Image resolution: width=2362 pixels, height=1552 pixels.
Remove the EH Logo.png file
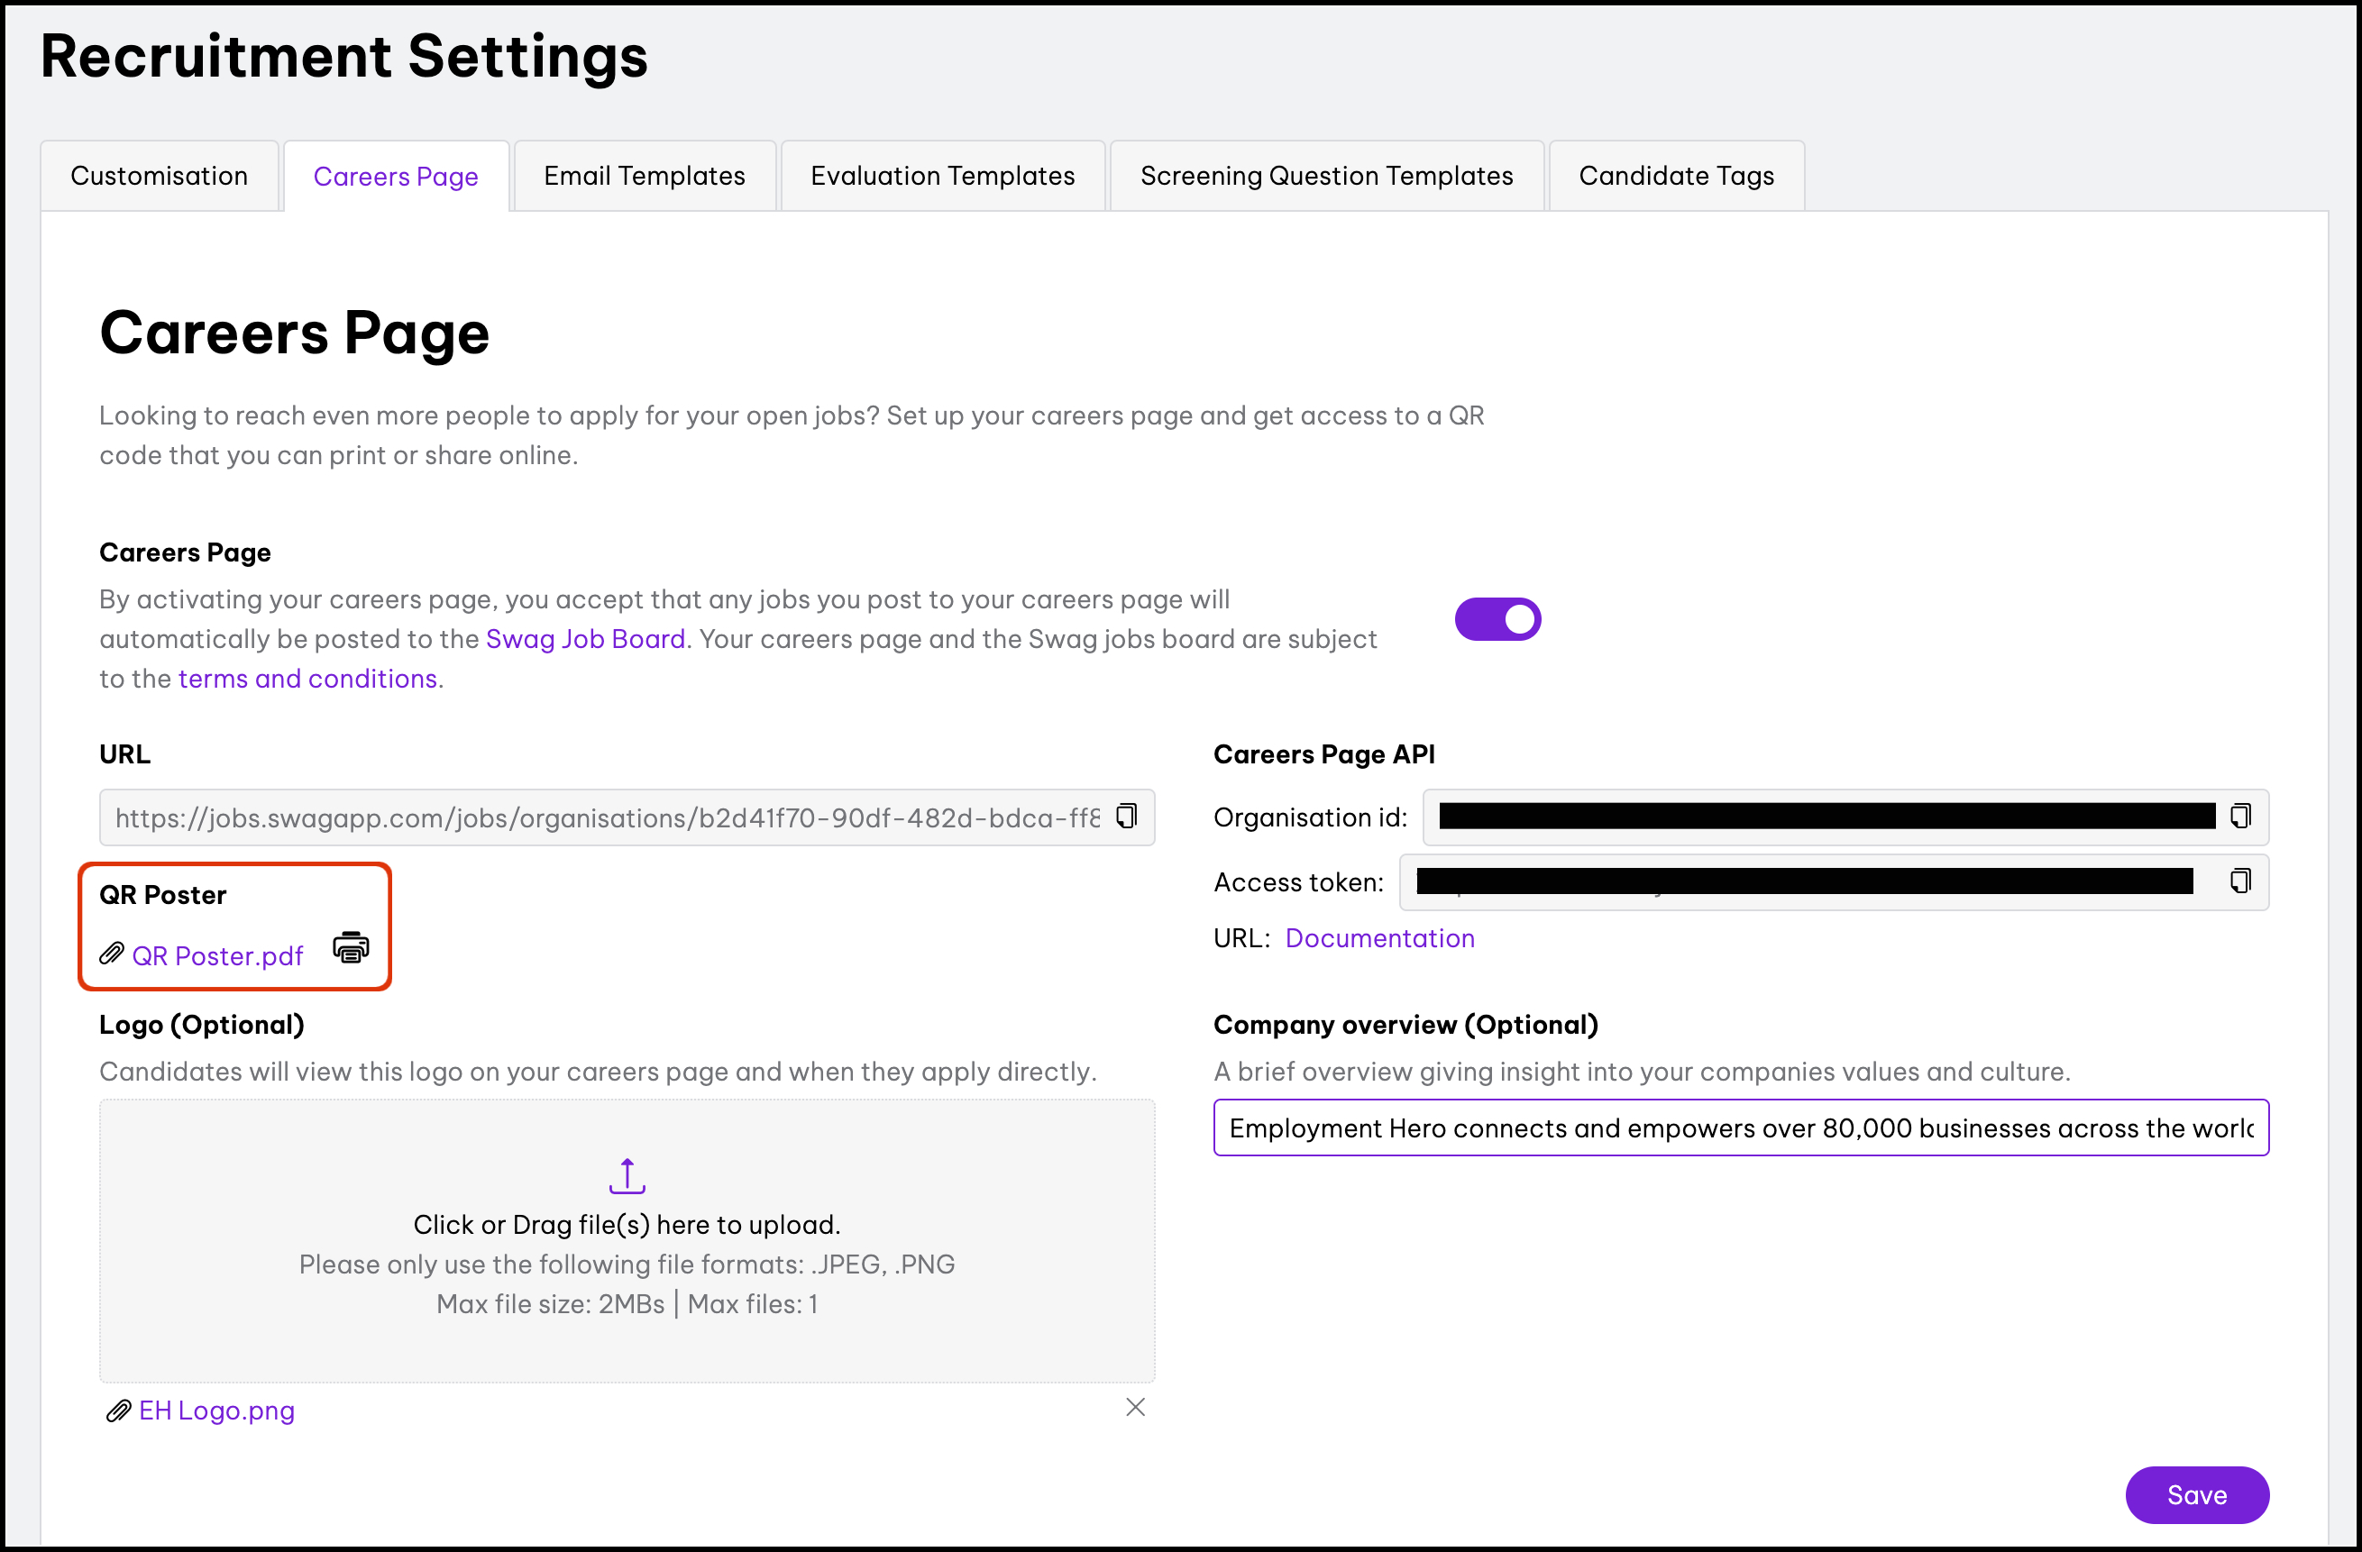click(1135, 1407)
